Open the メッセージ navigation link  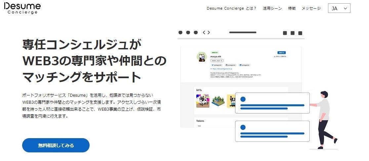pyautogui.click(x=311, y=8)
